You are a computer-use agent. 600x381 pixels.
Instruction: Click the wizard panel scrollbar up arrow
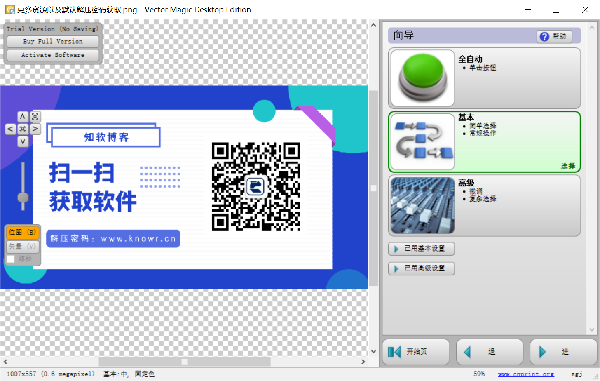[592, 28]
